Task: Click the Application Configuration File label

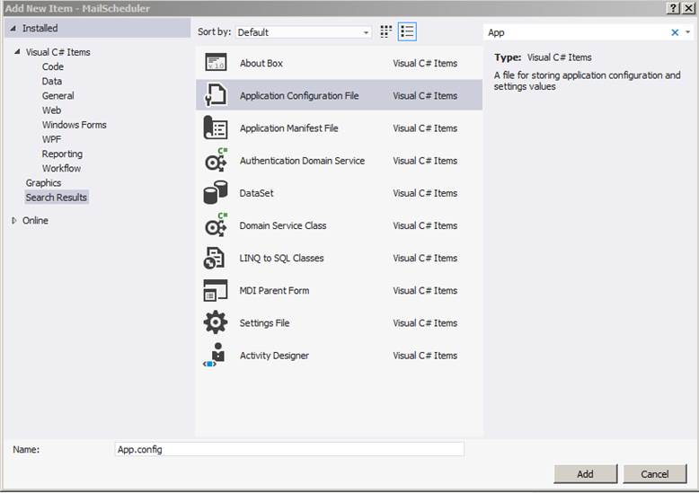Action: (299, 96)
